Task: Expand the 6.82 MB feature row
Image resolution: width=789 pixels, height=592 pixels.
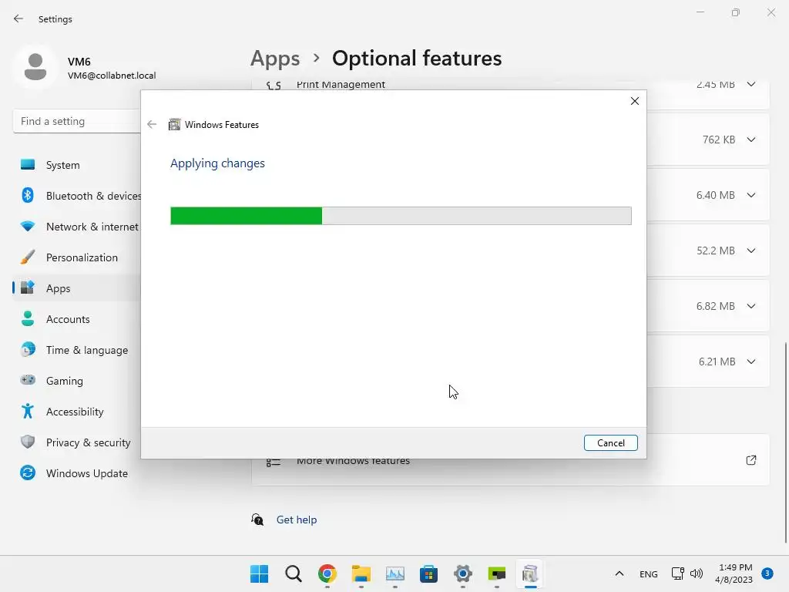Action: pyautogui.click(x=750, y=306)
